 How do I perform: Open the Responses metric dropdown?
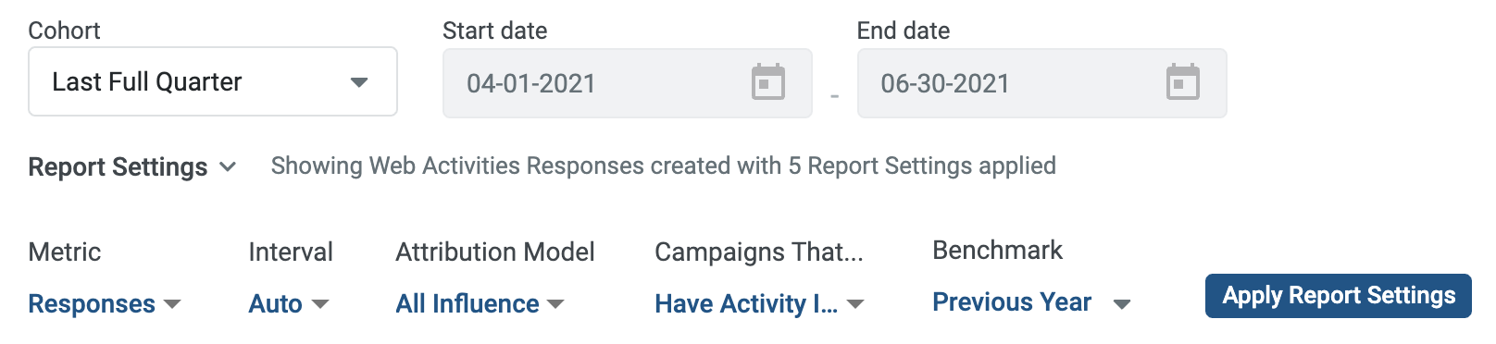[x=105, y=303]
